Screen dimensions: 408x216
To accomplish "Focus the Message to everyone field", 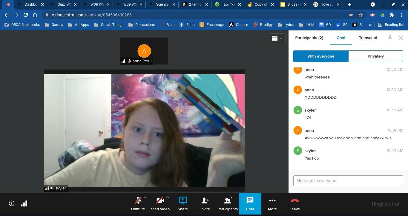I will click(x=348, y=181).
